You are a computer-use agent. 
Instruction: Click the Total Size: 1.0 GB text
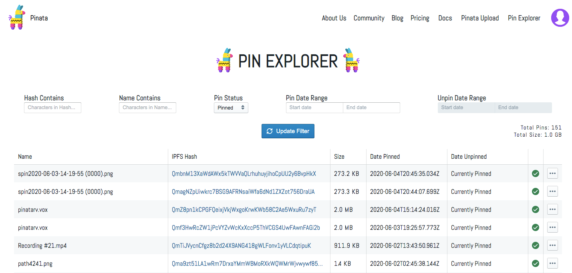pyautogui.click(x=538, y=135)
